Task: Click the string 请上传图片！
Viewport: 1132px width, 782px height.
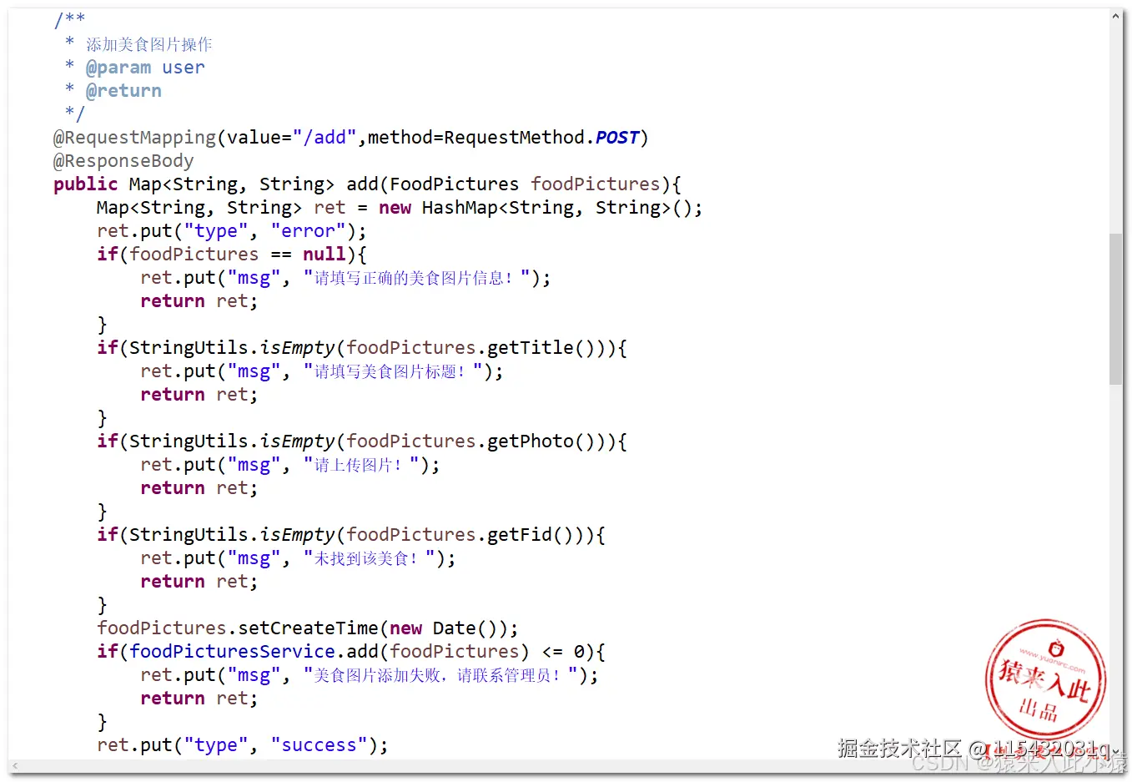Action: click(361, 465)
